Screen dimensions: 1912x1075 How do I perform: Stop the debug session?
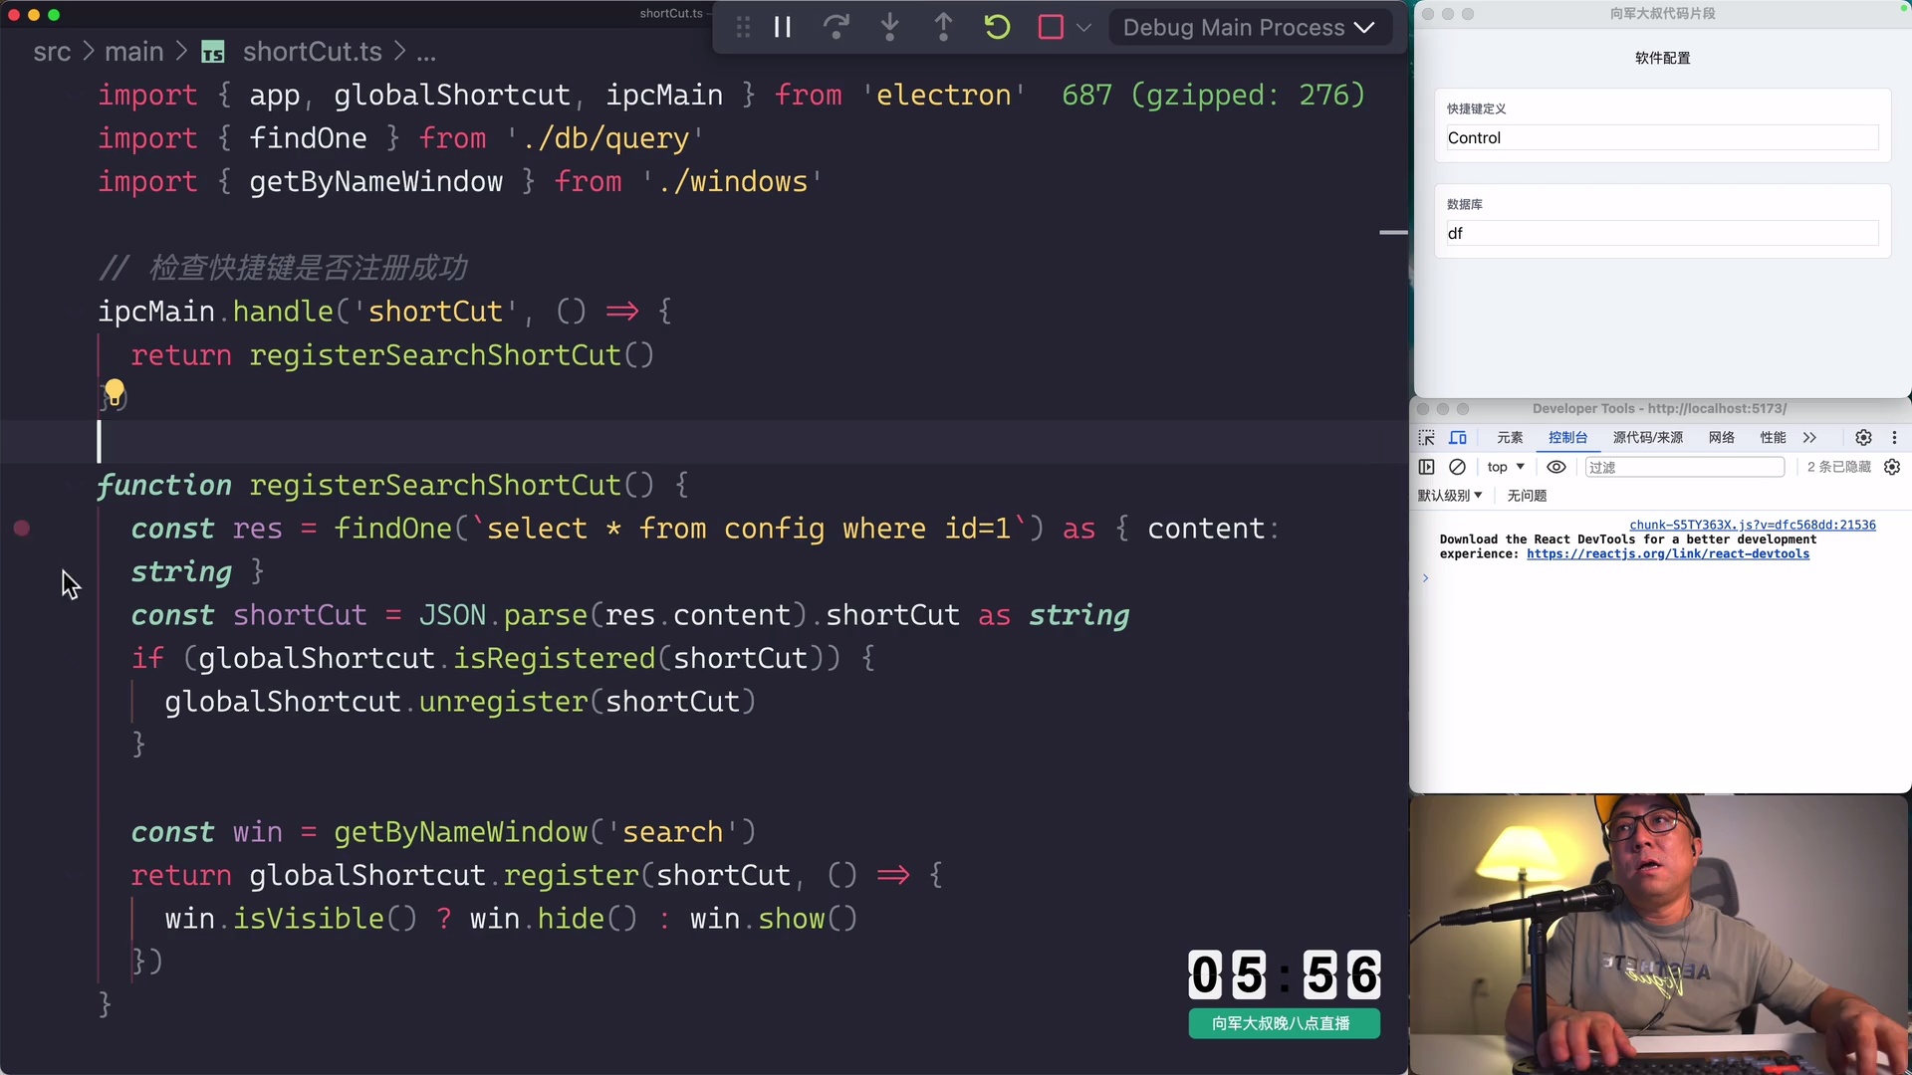coord(1050,27)
